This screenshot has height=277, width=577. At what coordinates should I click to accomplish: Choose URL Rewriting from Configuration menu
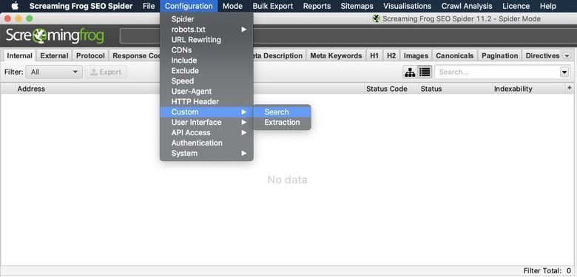pos(206,40)
